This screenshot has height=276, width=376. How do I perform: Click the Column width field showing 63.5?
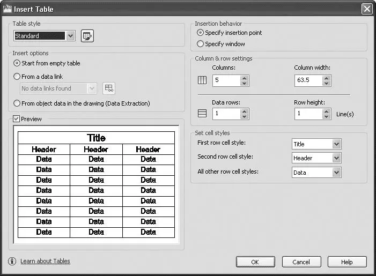[x=308, y=80]
